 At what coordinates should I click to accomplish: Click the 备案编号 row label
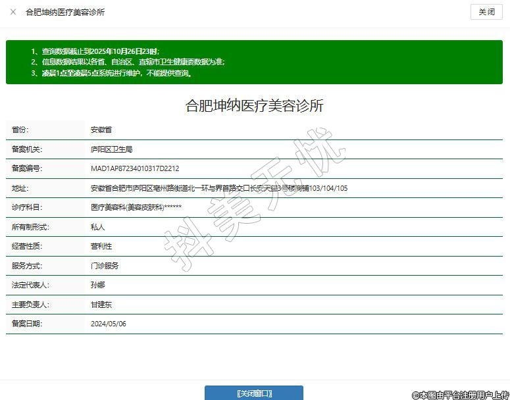(x=27, y=168)
